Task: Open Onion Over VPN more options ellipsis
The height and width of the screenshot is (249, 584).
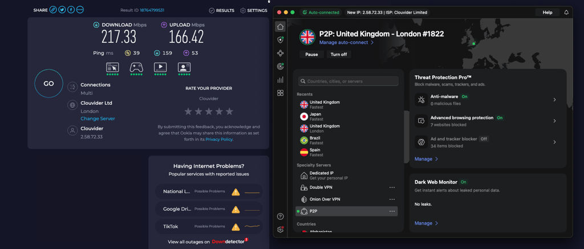Action: pos(392,199)
